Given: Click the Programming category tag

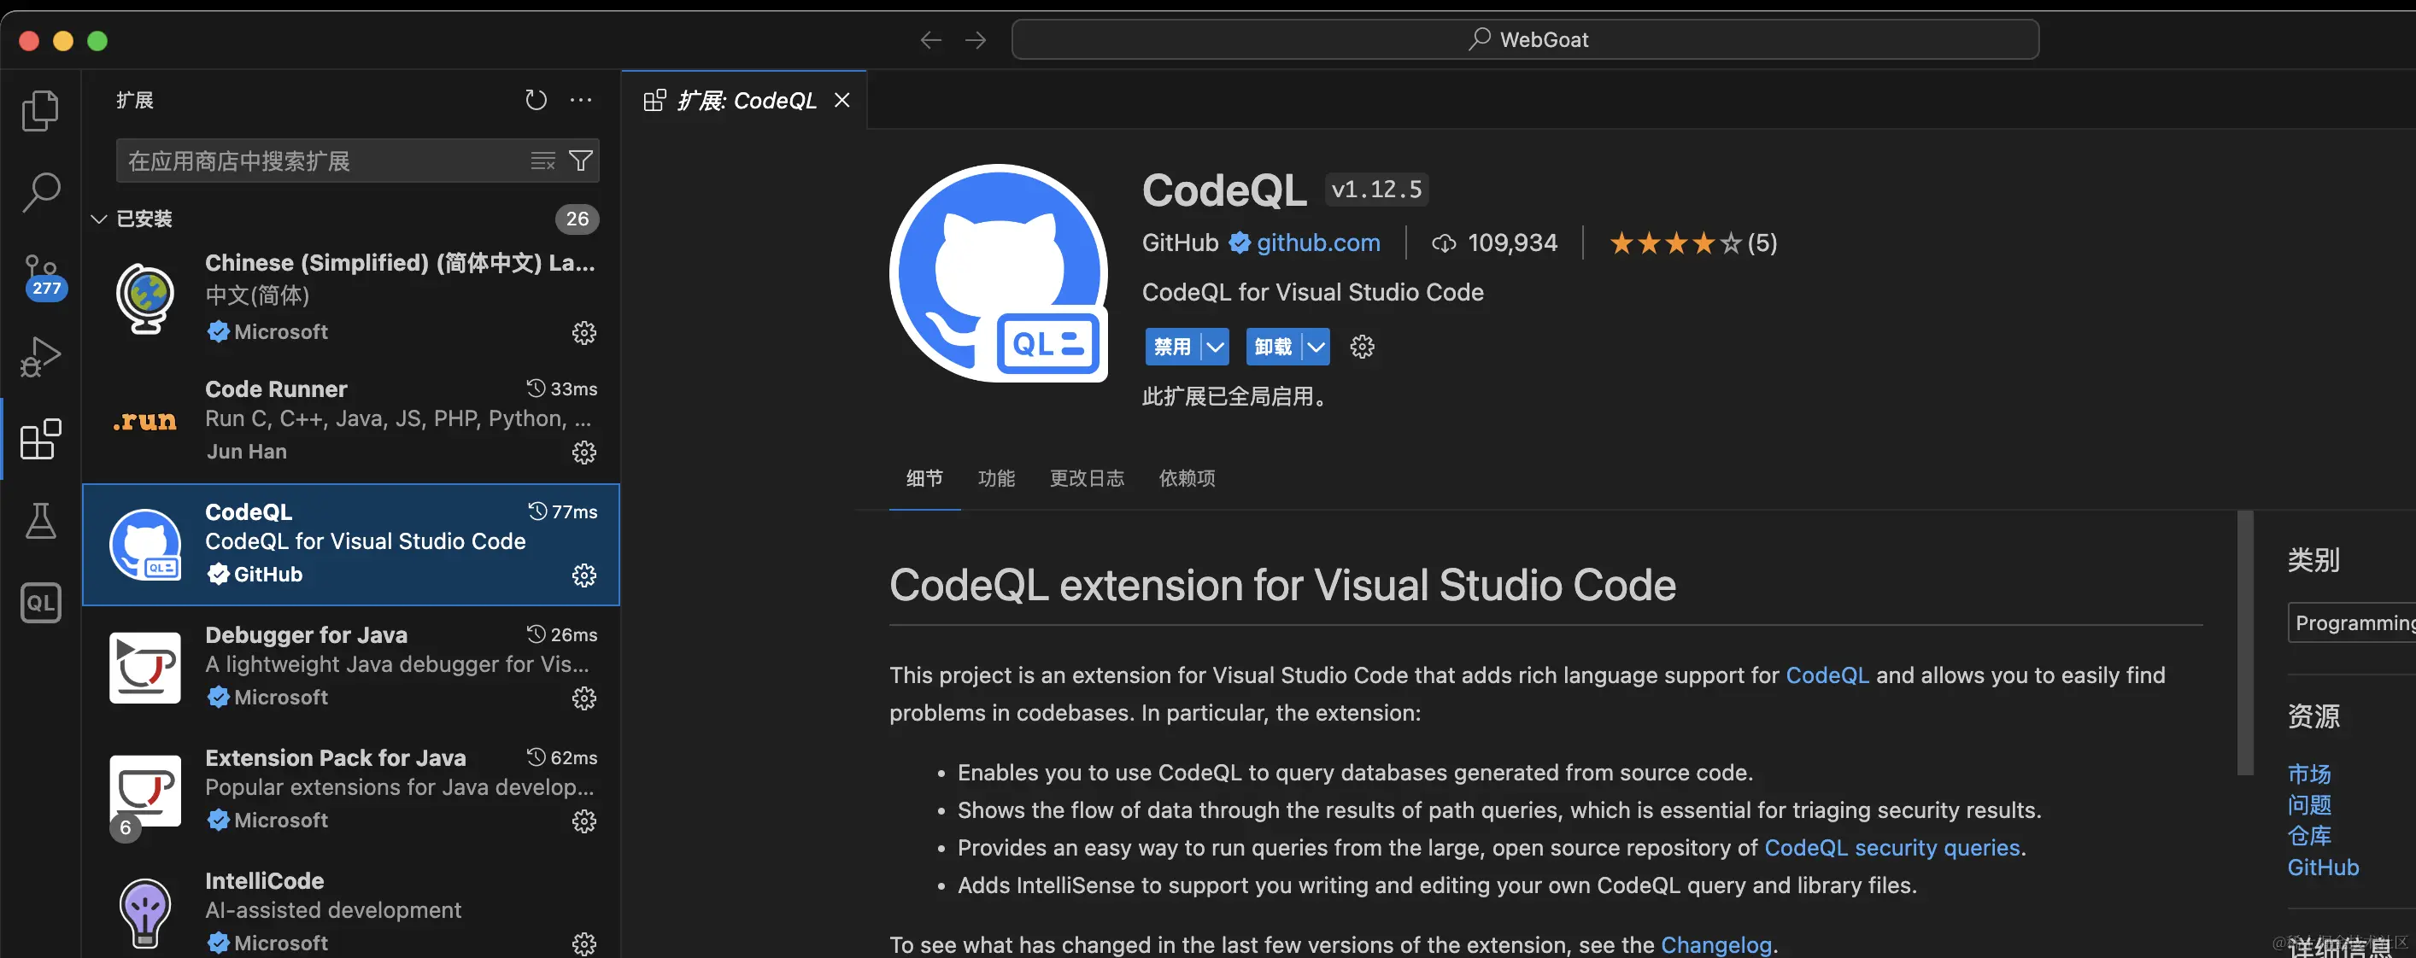Looking at the screenshot, I should pyautogui.click(x=2352, y=623).
